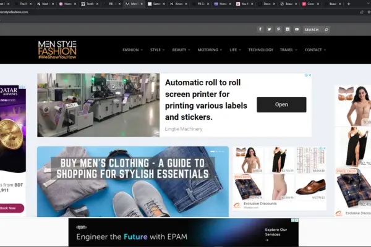
Task: Switch to the Next browser tab
Action: point(45,4)
